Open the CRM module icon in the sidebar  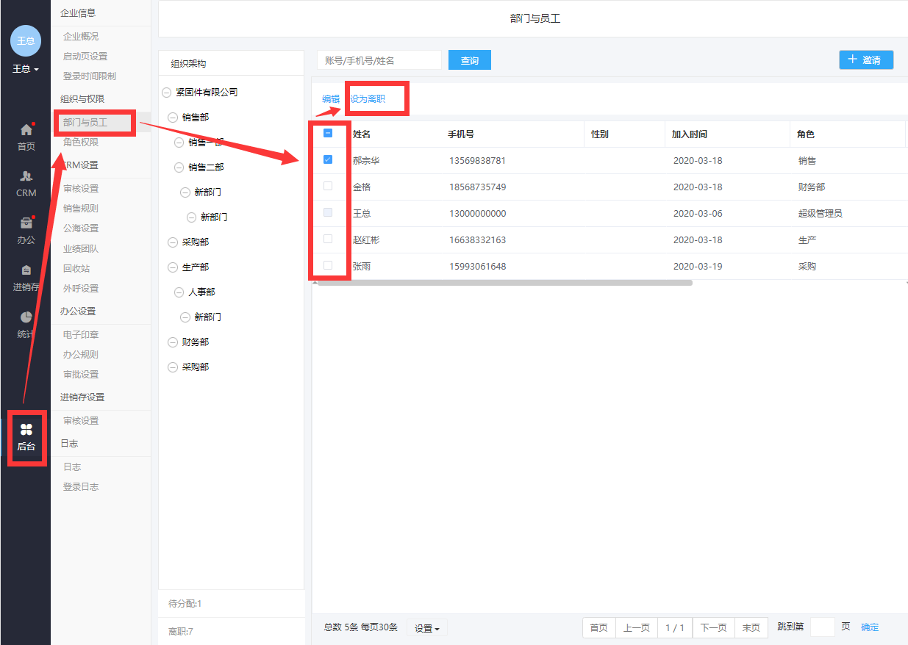[26, 176]
